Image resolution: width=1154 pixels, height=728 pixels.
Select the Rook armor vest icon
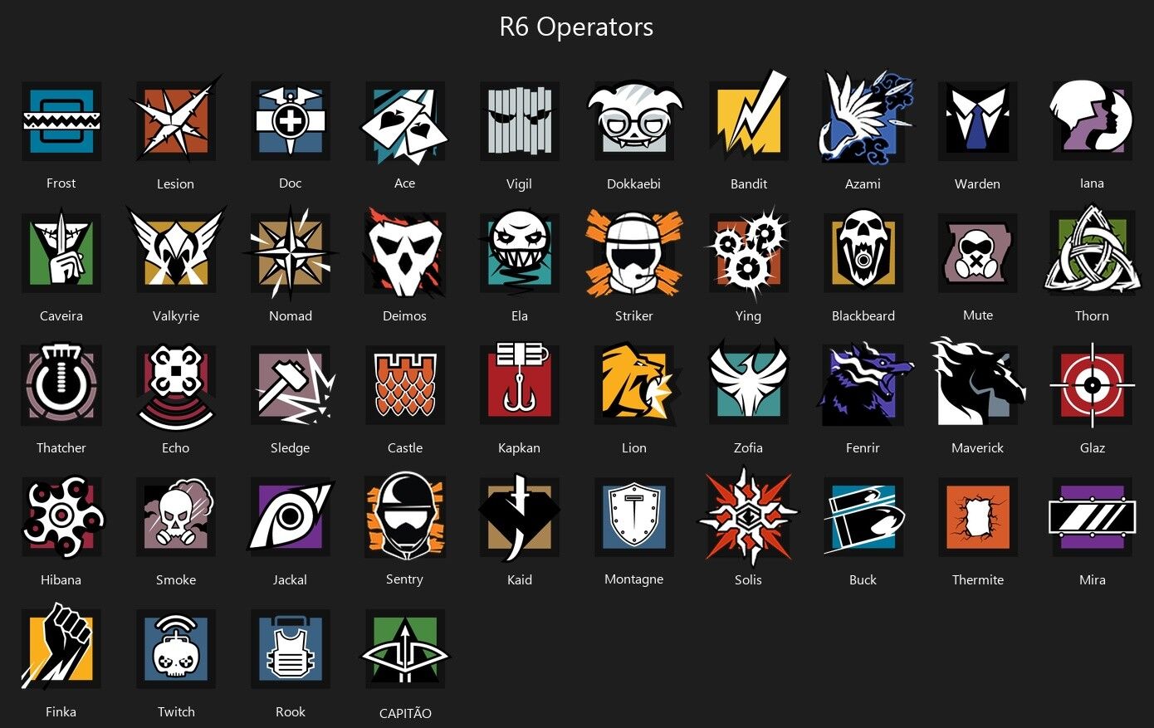(291, 649)
